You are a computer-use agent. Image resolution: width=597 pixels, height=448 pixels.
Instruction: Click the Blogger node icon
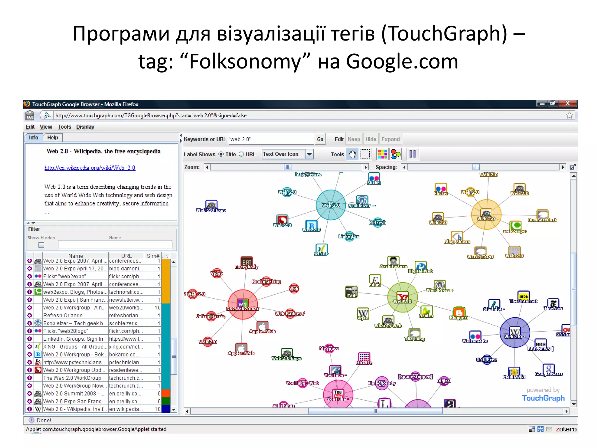click(459, 312)
